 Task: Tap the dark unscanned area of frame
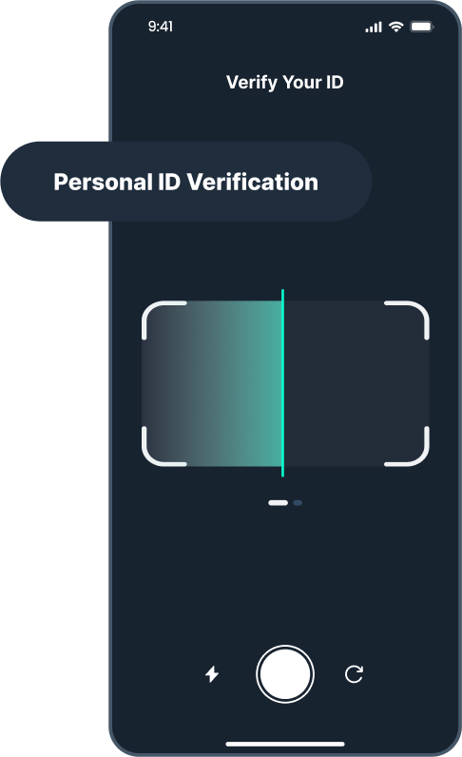(x=356, y=384)
